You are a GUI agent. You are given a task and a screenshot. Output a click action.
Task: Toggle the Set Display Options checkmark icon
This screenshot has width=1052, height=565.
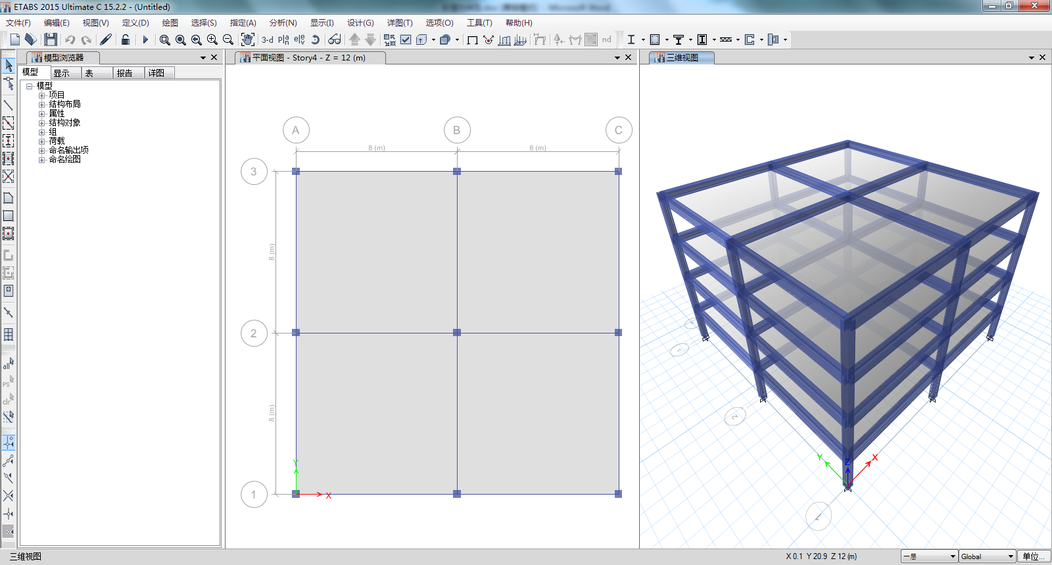coord(406,39)
